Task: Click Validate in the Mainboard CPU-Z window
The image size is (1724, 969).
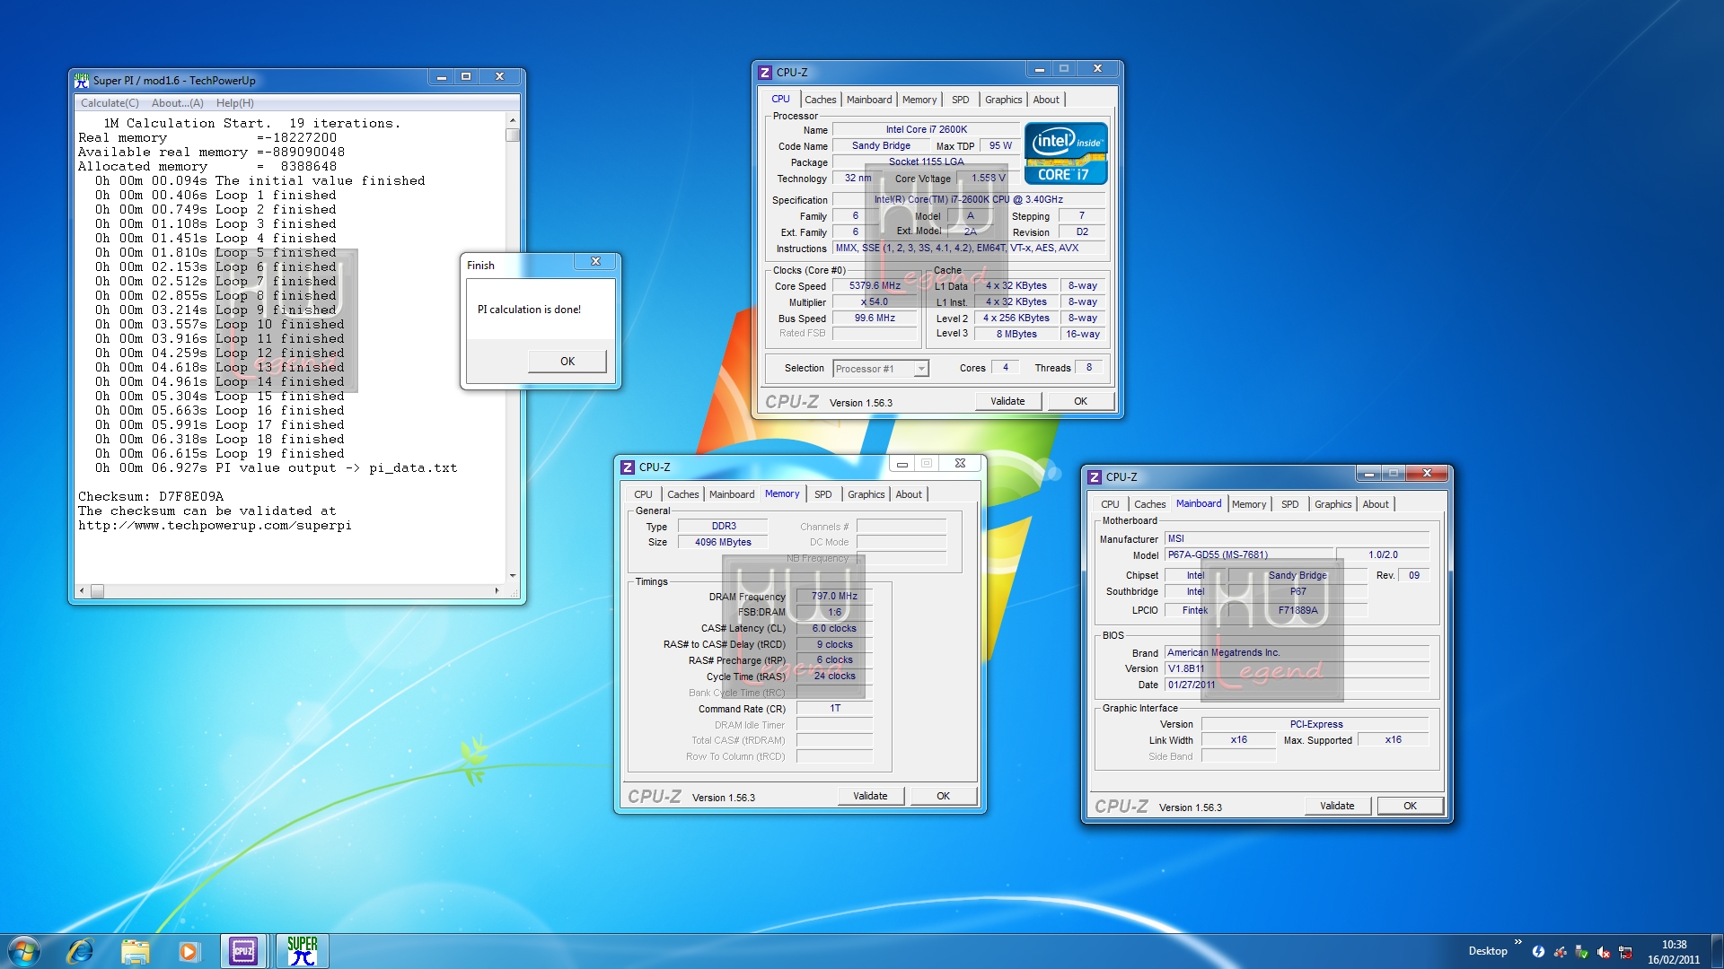Action: tap(1337, 806)
